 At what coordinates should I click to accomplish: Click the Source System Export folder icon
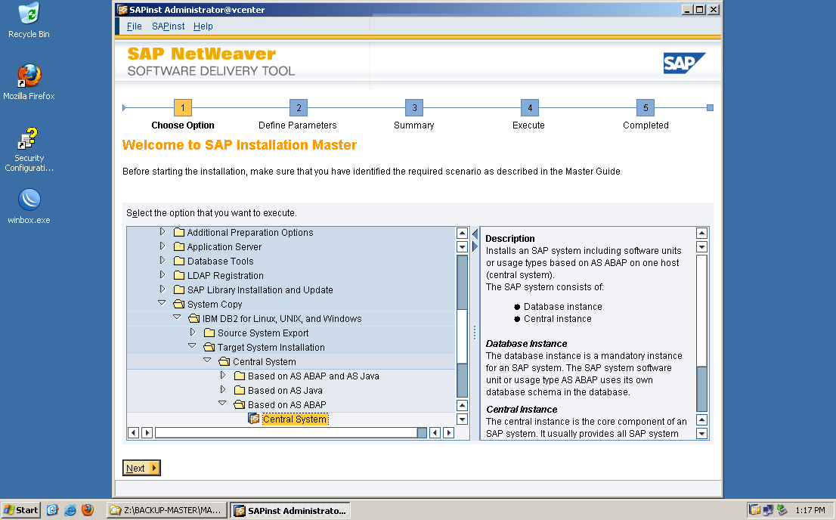tap(209, 333)
